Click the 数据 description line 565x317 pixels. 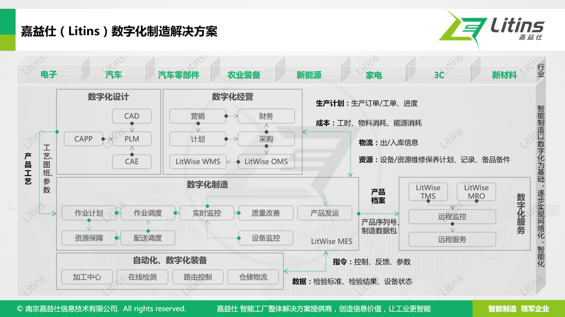click(x=352, y=281)
